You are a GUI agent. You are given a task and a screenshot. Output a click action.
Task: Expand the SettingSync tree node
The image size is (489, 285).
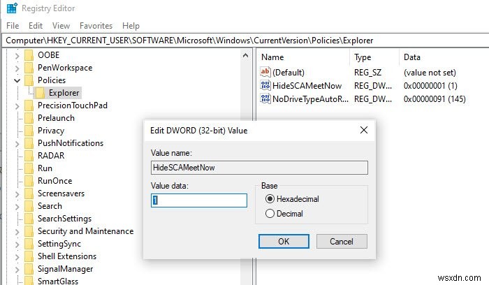pos(17,244)
